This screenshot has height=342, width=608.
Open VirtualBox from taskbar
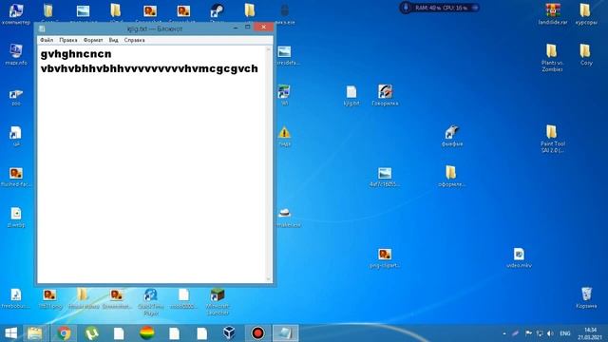[229, 333]
